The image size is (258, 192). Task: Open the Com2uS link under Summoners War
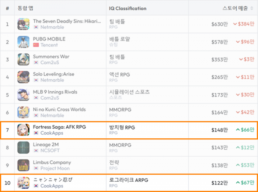[50, 63]
